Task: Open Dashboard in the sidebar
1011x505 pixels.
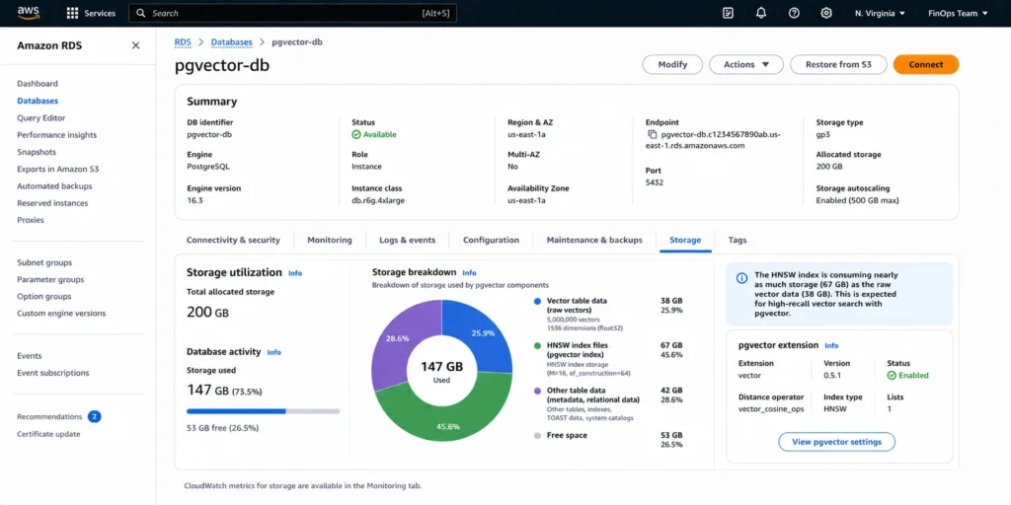Action: tap(38, 84)
